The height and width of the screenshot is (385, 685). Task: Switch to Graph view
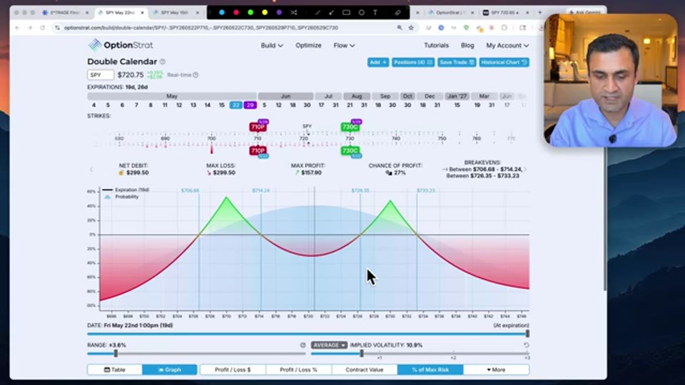click(x=170, y=370)
